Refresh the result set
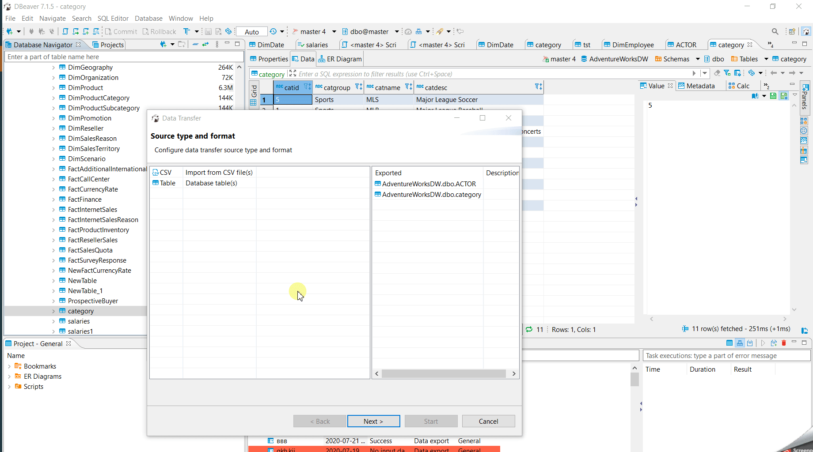Image resolution: width=813 pixels, height=452 pixels. pyautogui.click(x=752, y=73)
